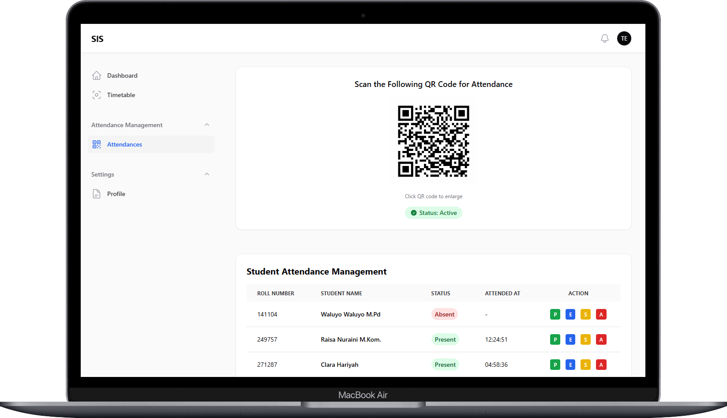Click the STUDENT NAME column header
The image size is (727, 418).
(x=341, y=293)
